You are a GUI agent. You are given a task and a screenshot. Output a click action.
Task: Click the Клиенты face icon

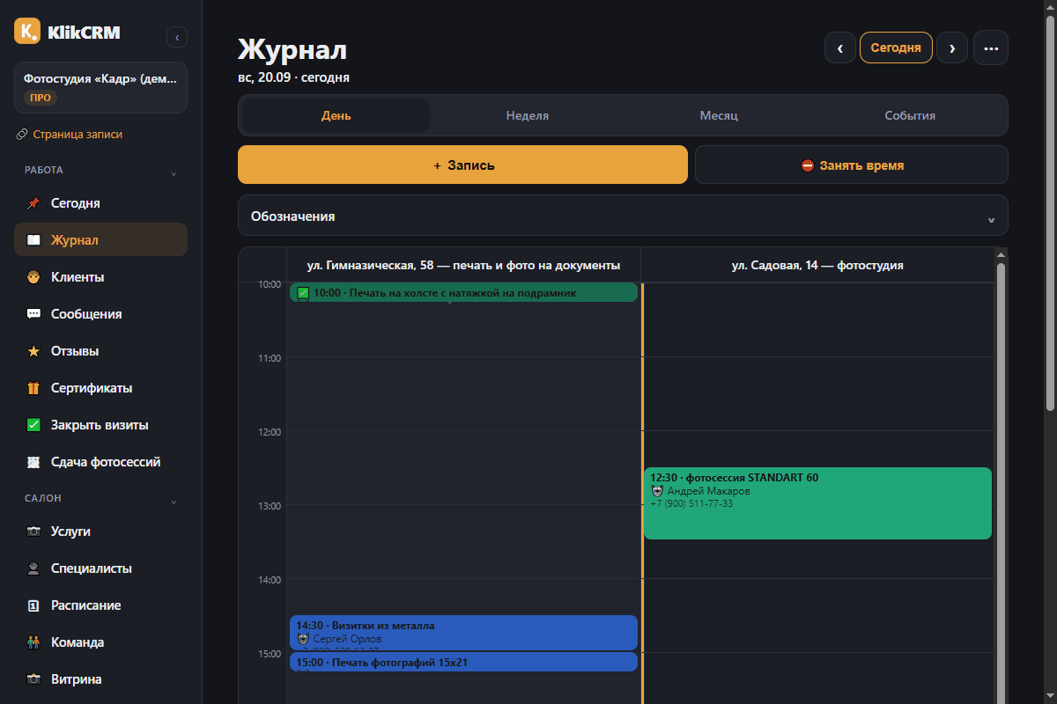[x=33, y=277]
